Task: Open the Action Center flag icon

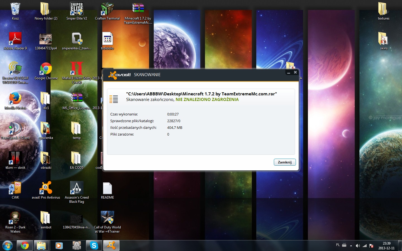Action: (x=371, y=246)
